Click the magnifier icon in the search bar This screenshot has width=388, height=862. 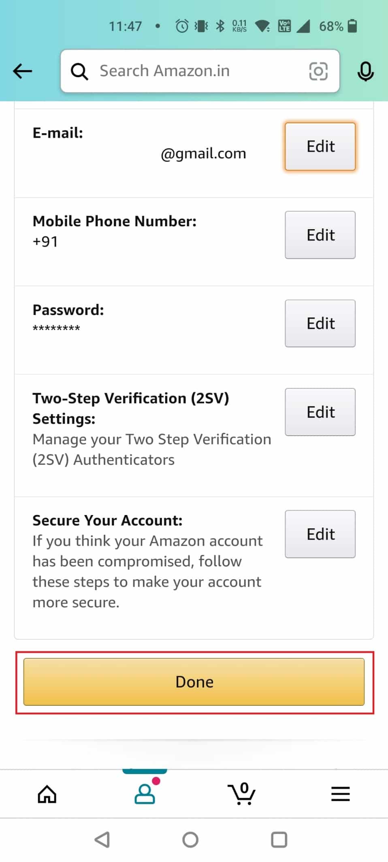[x=80, y=71]
